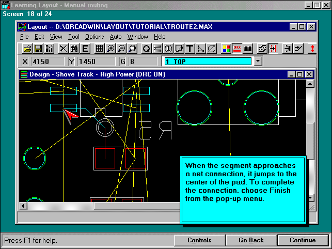Click the Zoom Out magnifier icon
Image resolution: width=332 pixels, height=249 pixels.
click(x=121, y=49)
